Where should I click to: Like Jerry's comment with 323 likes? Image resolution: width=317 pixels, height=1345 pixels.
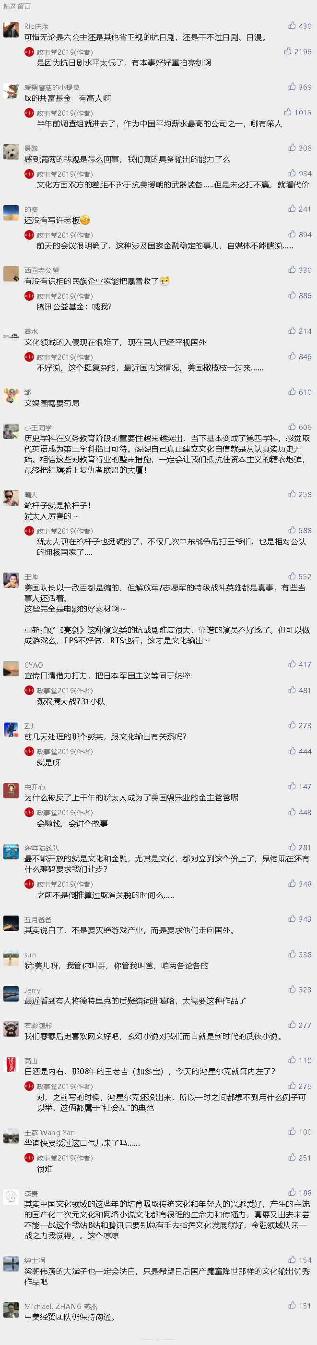coord(300,990)
